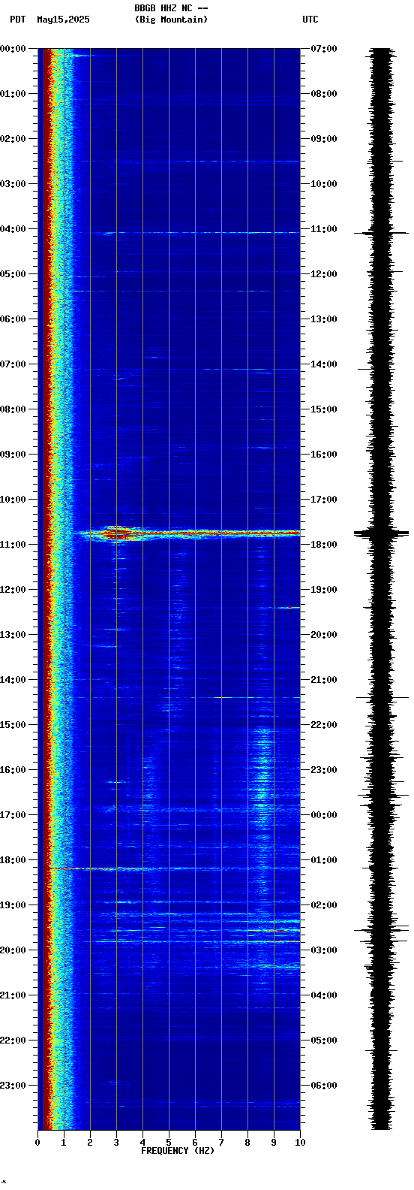Click the 'FREQUENCY (HZ)' axis label
This screenshot has height=1190, width=414.
click(x=178, y=1151)
